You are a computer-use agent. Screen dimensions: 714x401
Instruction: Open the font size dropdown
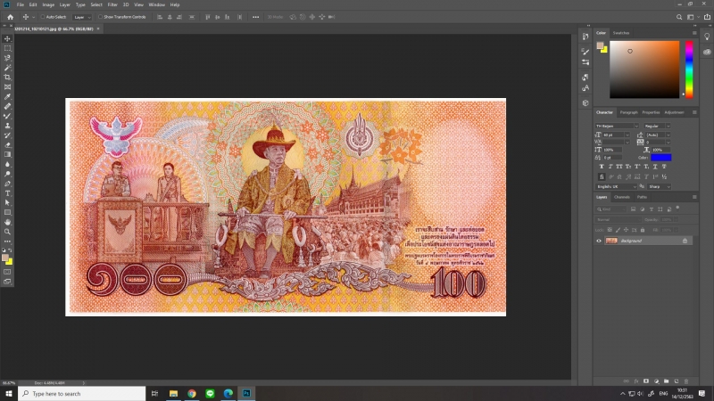(627, 135)
